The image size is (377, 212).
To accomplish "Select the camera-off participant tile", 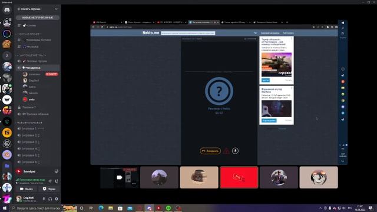I will [x=120, y=177].
